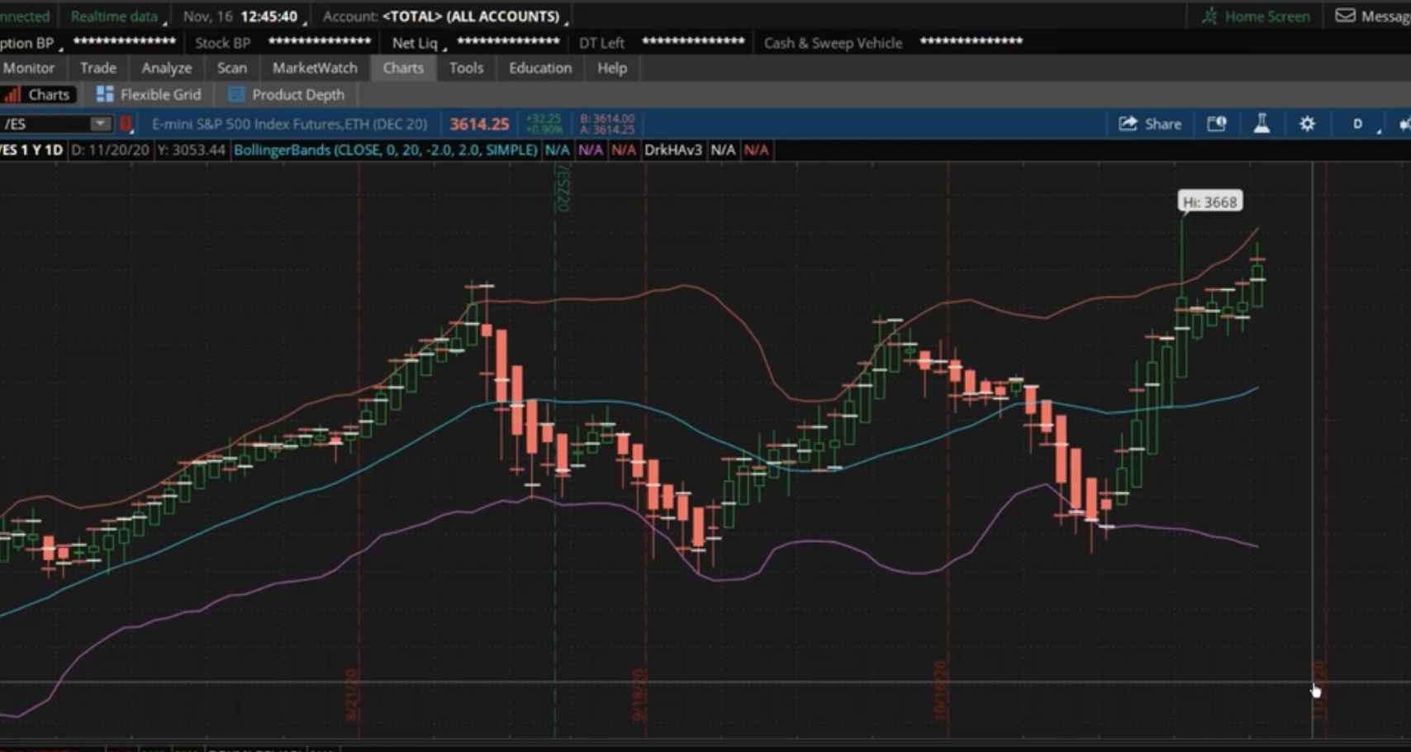
Task: Click the Flexible Grid icon
Action: (x=105, y=94)
